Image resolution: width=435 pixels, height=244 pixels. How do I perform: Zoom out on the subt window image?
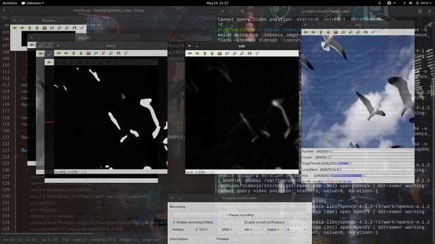click(242, 53)
